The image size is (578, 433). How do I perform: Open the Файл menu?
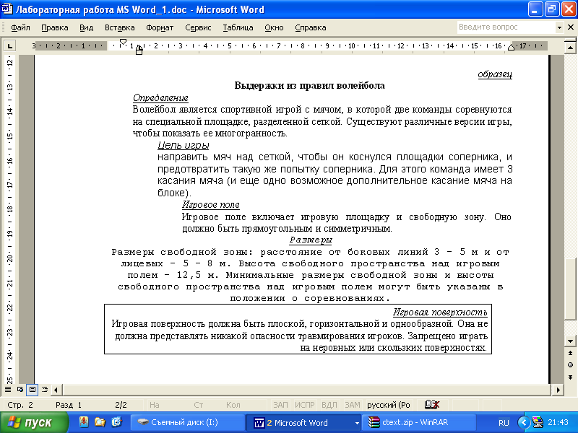click(x=20, y=27)
